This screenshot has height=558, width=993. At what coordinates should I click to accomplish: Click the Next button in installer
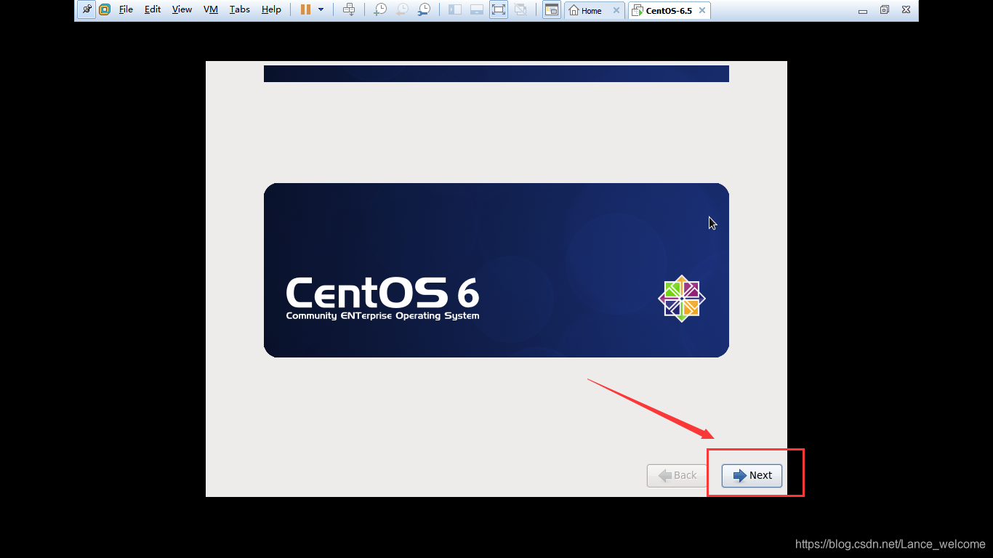click(752, 475)
